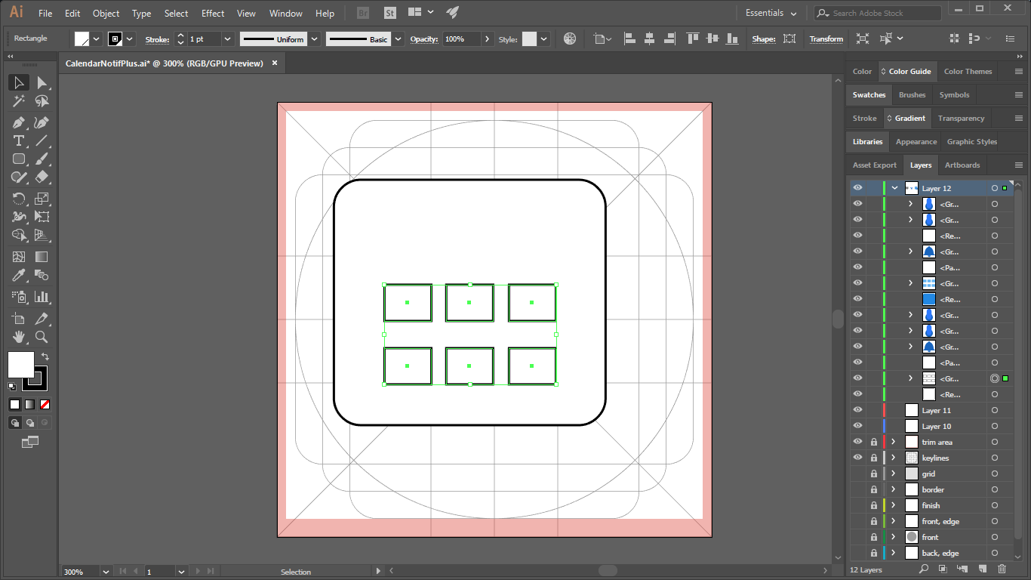Delete selection using Layers trash icon
1031x580 pixels.
[1002, 569]
